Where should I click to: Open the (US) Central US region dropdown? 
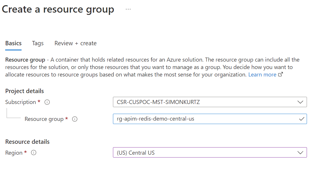pyautogui.click(x=210, y=153)
